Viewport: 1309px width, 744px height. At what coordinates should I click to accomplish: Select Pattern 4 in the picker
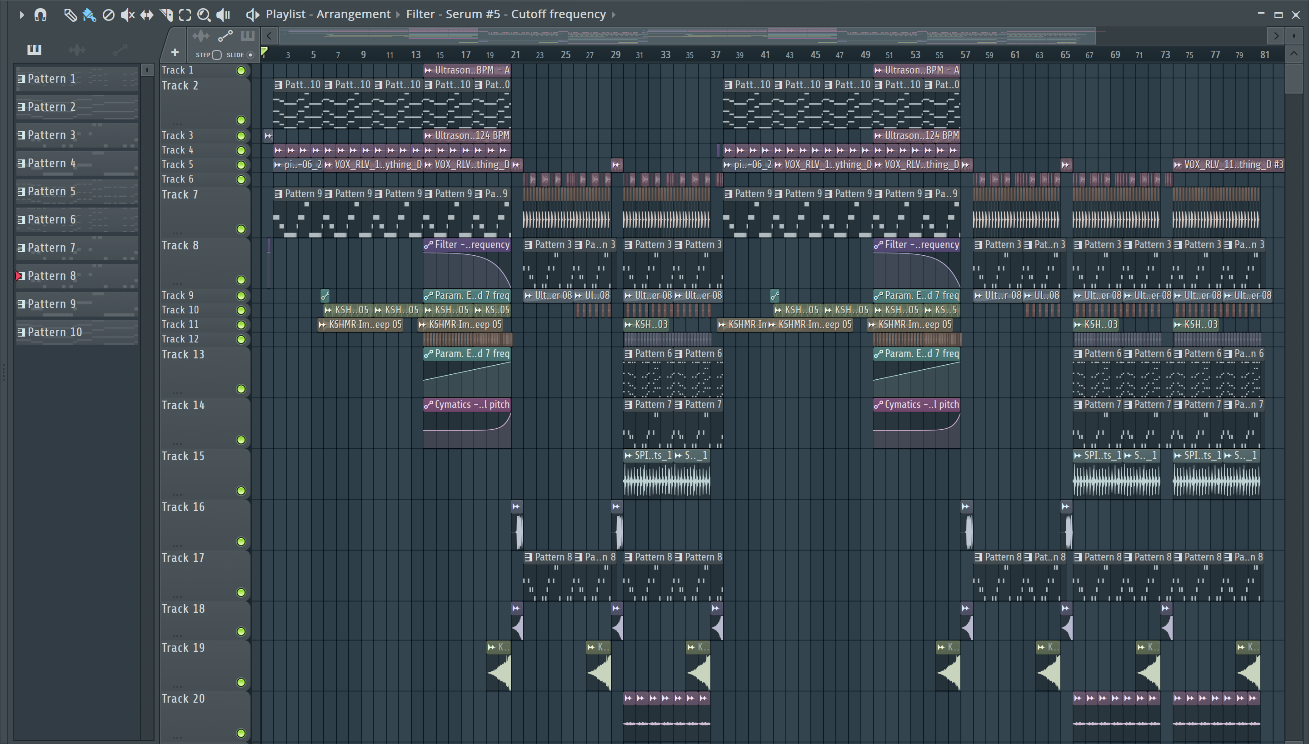pos(77,164)
